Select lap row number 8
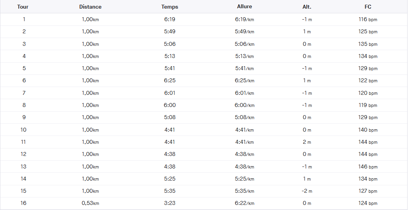The width and height of the screenshot is (408, 210). click(x=24, y=105)
